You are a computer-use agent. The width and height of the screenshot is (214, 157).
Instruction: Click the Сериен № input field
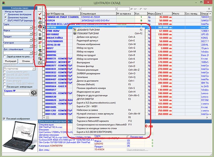[x=17, y=94]
